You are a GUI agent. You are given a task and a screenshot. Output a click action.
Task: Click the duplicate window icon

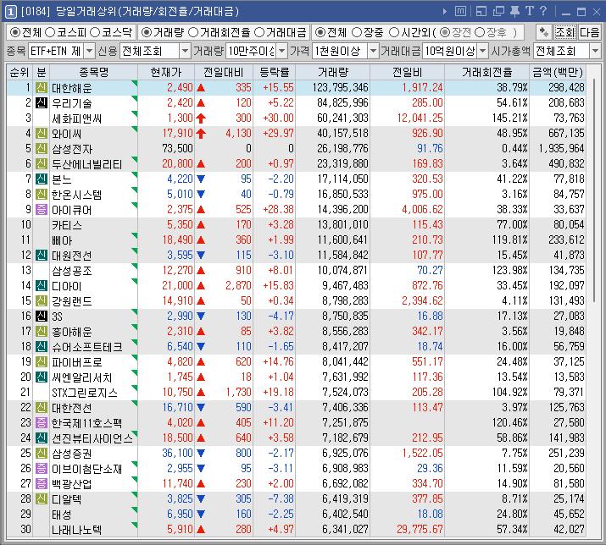(498, 12)
